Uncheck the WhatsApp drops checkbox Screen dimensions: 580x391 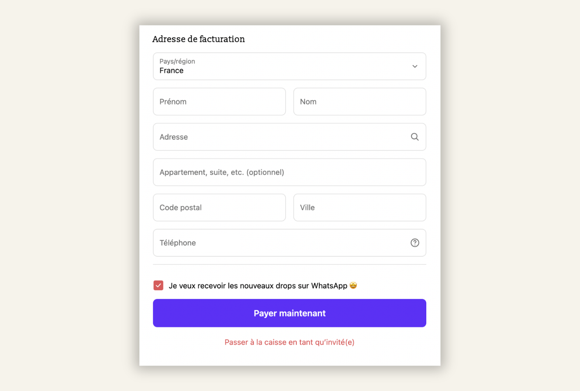(158, 286)
